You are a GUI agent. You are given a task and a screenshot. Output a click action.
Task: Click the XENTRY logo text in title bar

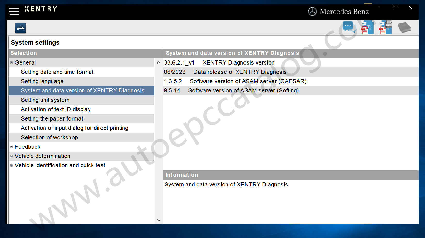click(x=41, y=9)
